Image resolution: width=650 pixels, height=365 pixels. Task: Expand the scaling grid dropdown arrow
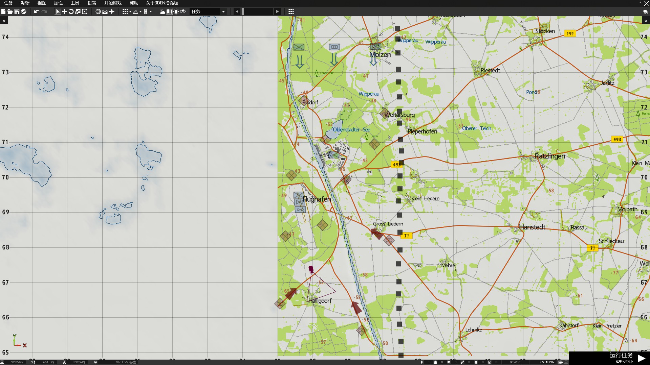tap(151, 12)
